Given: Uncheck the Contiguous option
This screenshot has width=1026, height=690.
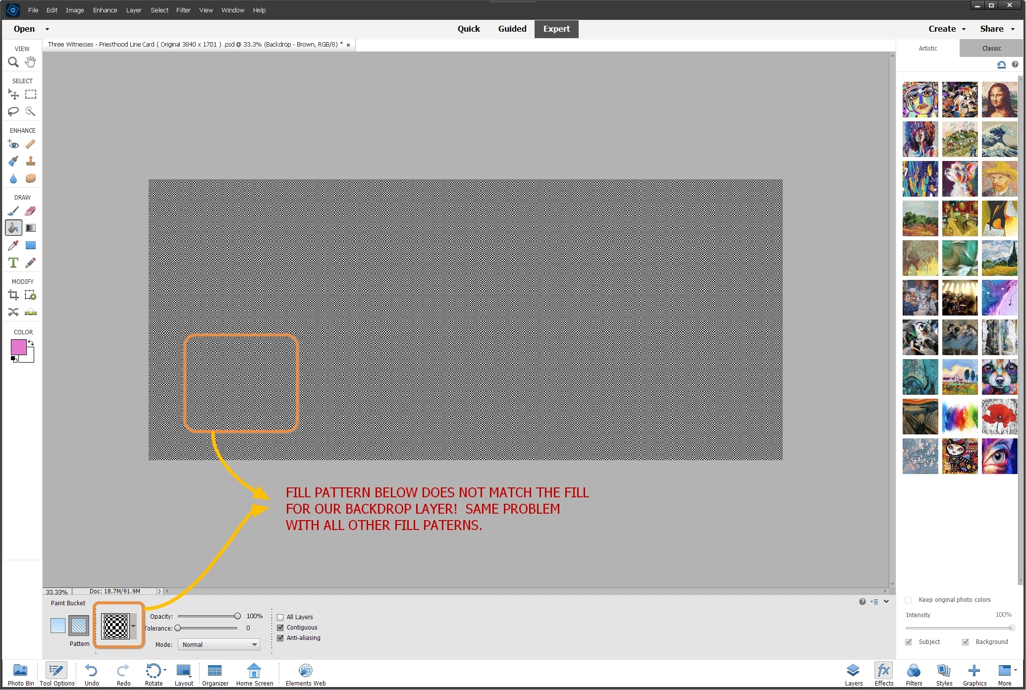Looking at the screenshot, I should pos(280,628).
